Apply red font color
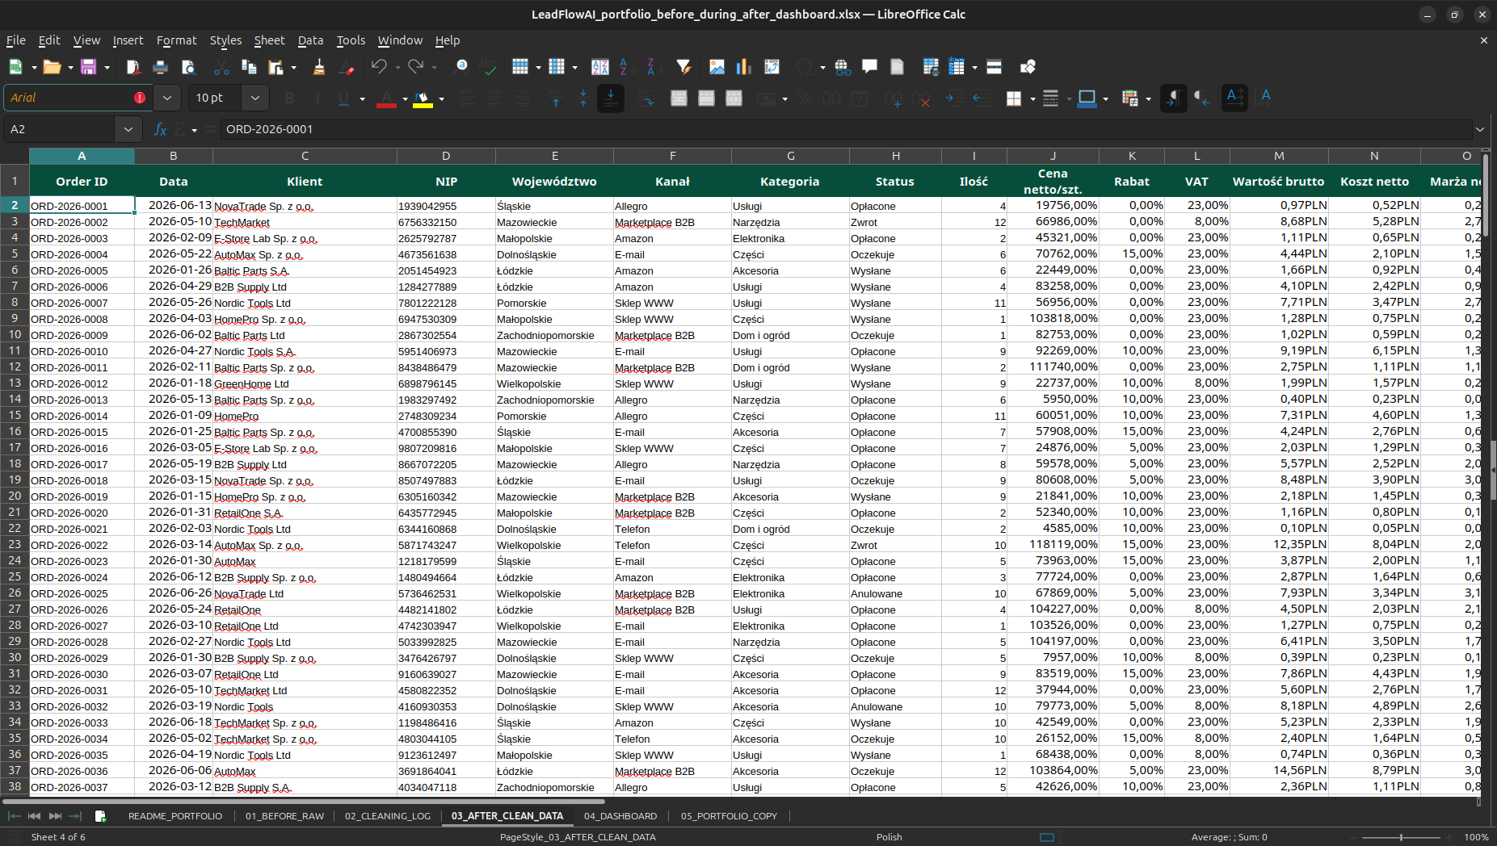The height and width of the screenshot is (846, 1497). coord(387,98)
